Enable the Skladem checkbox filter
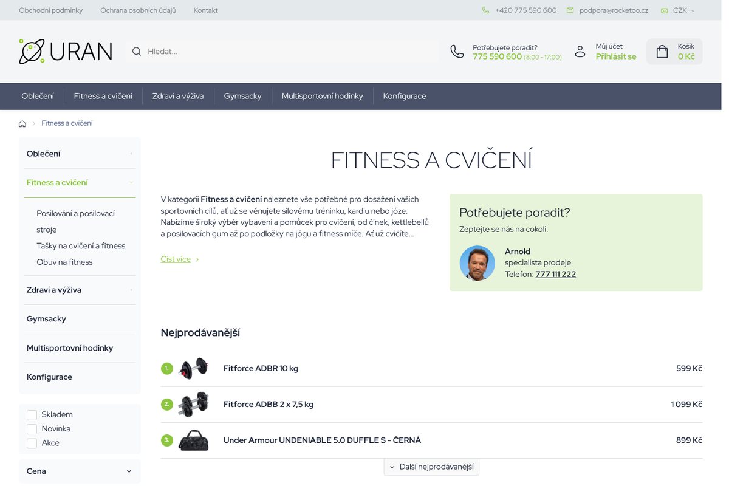Screen dimensions: 729x486 tap(32, 415)
